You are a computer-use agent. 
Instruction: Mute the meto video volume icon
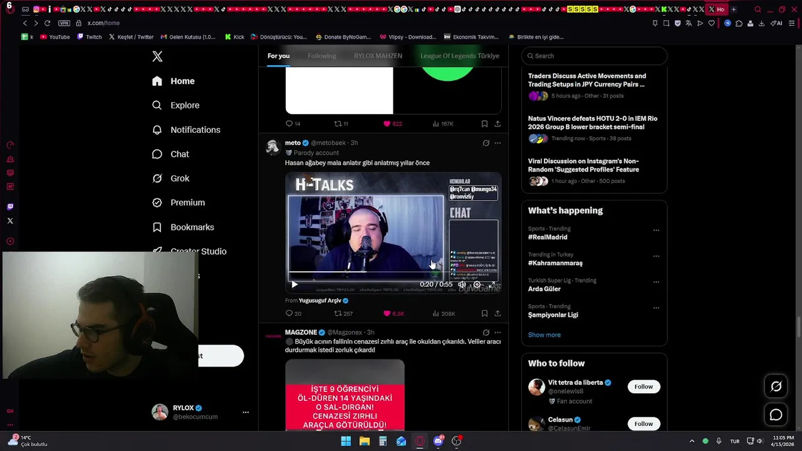(x=462, y=284)
